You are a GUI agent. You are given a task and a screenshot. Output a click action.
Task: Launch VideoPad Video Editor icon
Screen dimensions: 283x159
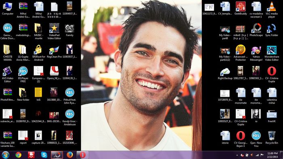(x=54, y=31)
